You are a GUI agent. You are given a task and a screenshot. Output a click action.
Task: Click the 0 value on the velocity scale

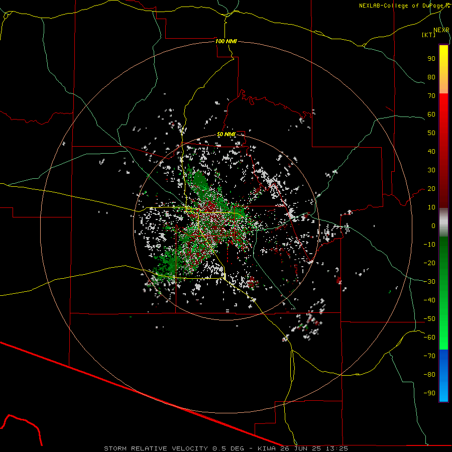click(x=433, y=226)
